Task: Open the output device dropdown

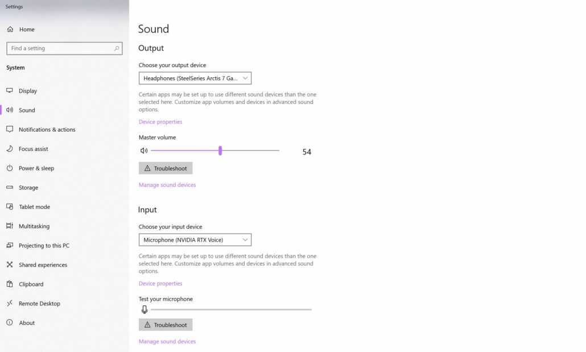Action: tap(195, 78)
